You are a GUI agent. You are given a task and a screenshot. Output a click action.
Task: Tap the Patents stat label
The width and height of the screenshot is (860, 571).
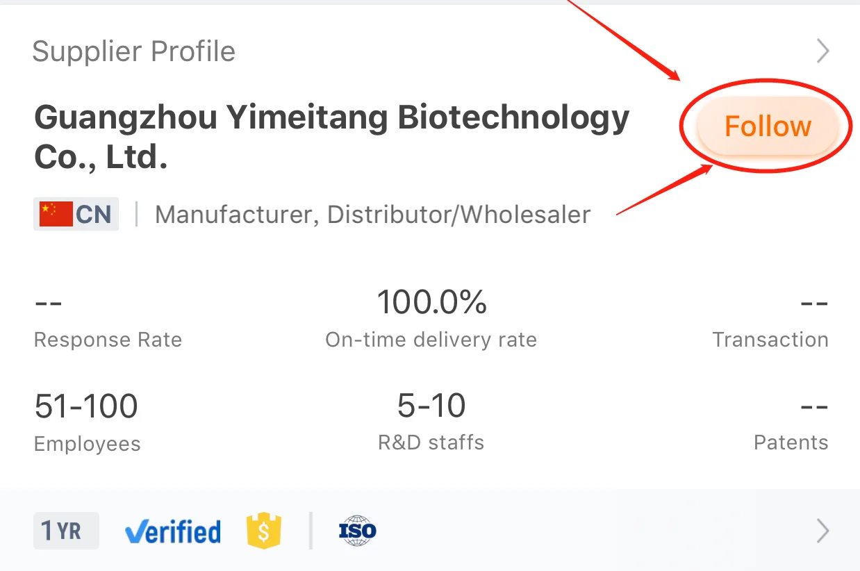[791, 443]
